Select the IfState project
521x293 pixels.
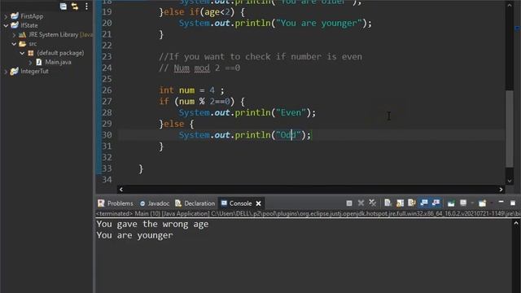(x=29, y=25)
